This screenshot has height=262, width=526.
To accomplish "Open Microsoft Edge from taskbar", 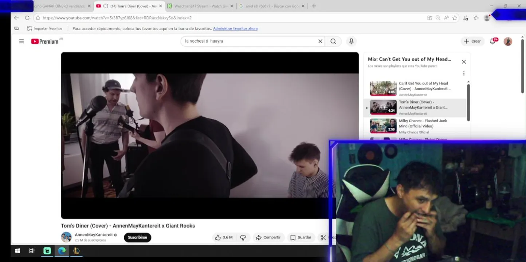I will (62, 251).
